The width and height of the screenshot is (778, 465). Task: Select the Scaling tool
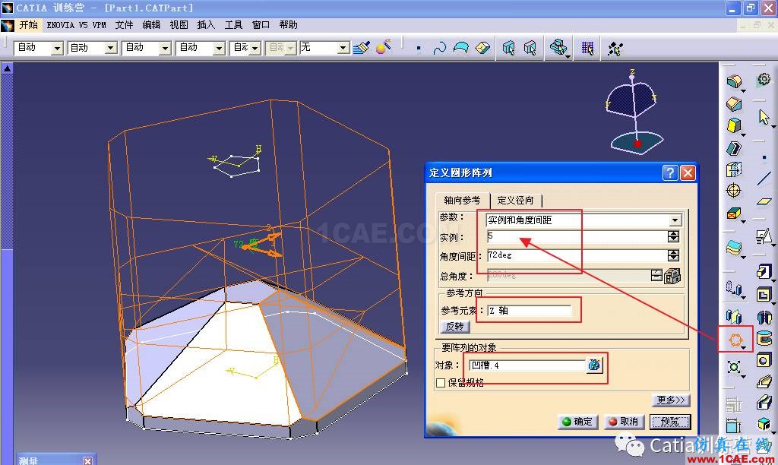(x=734, y=367)
